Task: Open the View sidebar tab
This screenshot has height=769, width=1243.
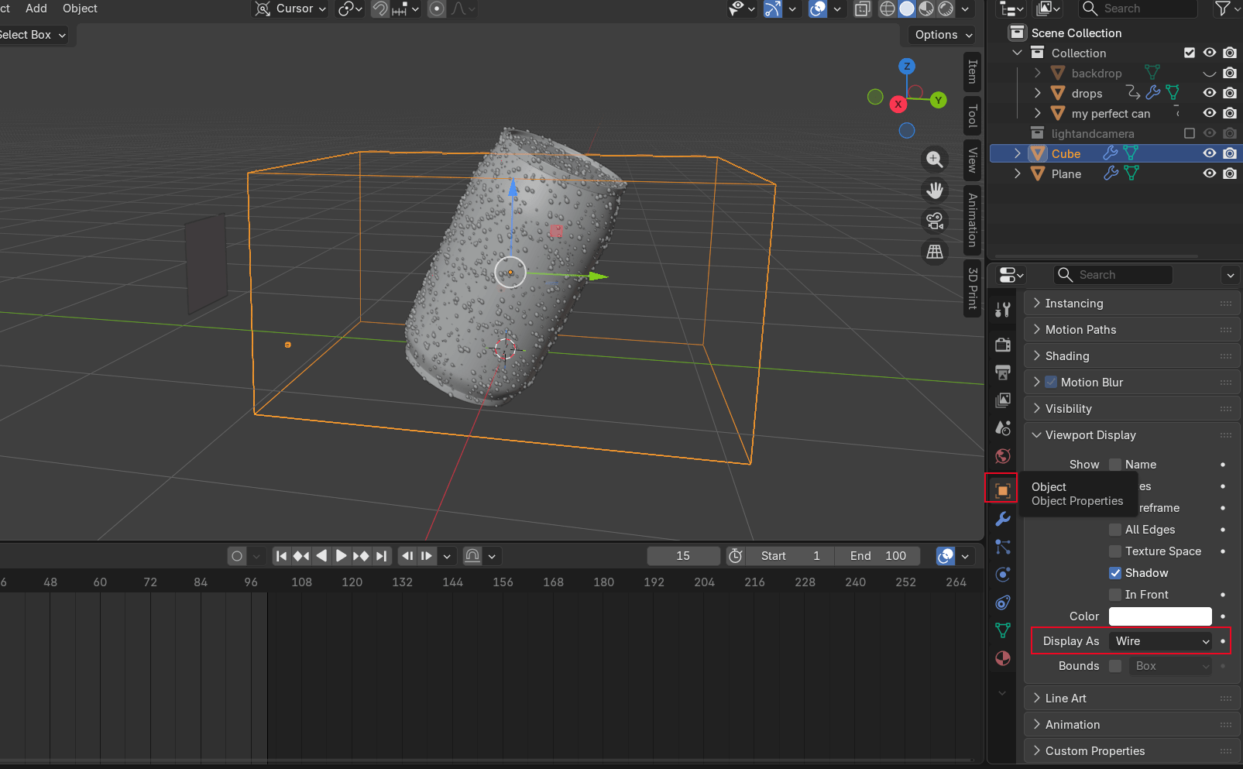Action: pyautogui.click(x=973, y=160)
